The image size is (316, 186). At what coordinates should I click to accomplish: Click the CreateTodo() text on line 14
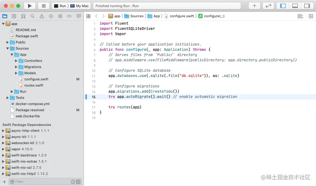[165, 91]
